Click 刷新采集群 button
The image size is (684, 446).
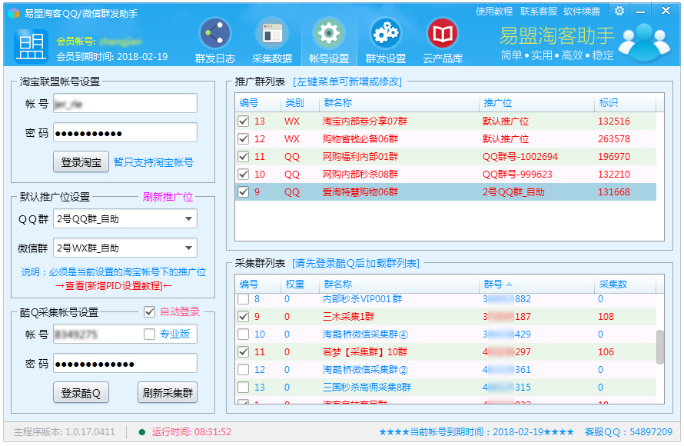point(168,392)
